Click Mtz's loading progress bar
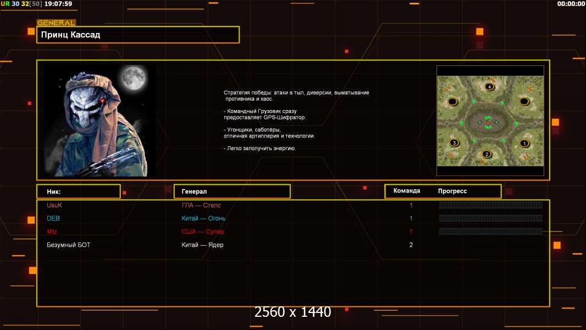This screenshot has height=330, width=586. pyautogui.click(x=490, y=232)
